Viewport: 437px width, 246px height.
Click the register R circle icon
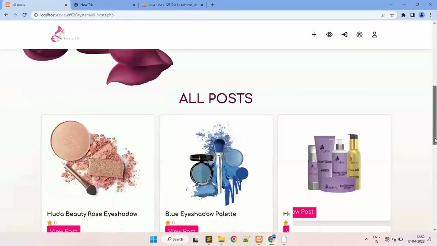point(360,35)
